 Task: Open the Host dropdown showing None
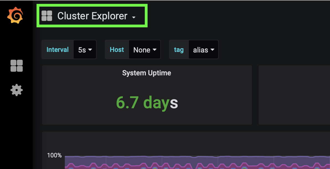pos(145,50)
